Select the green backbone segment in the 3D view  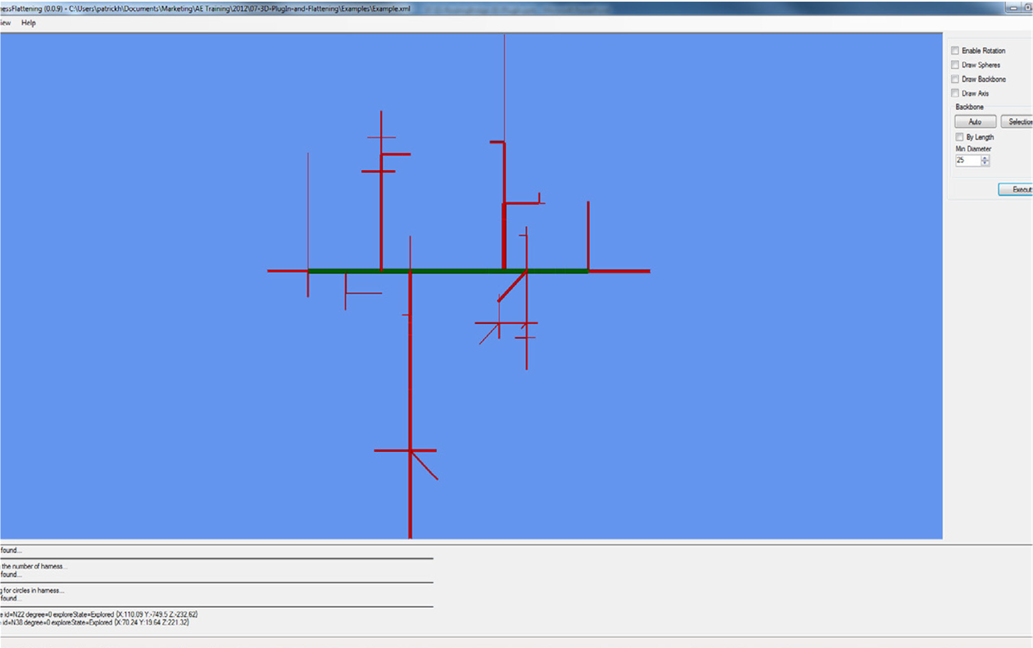click(x=448, y=271)
